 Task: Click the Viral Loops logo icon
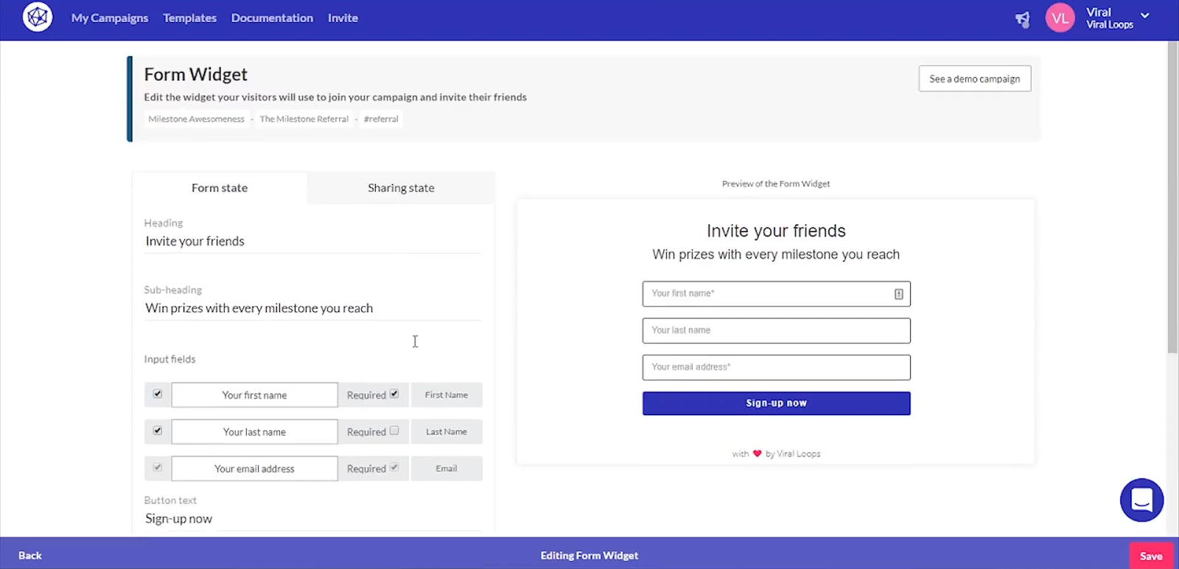[38, 18]
